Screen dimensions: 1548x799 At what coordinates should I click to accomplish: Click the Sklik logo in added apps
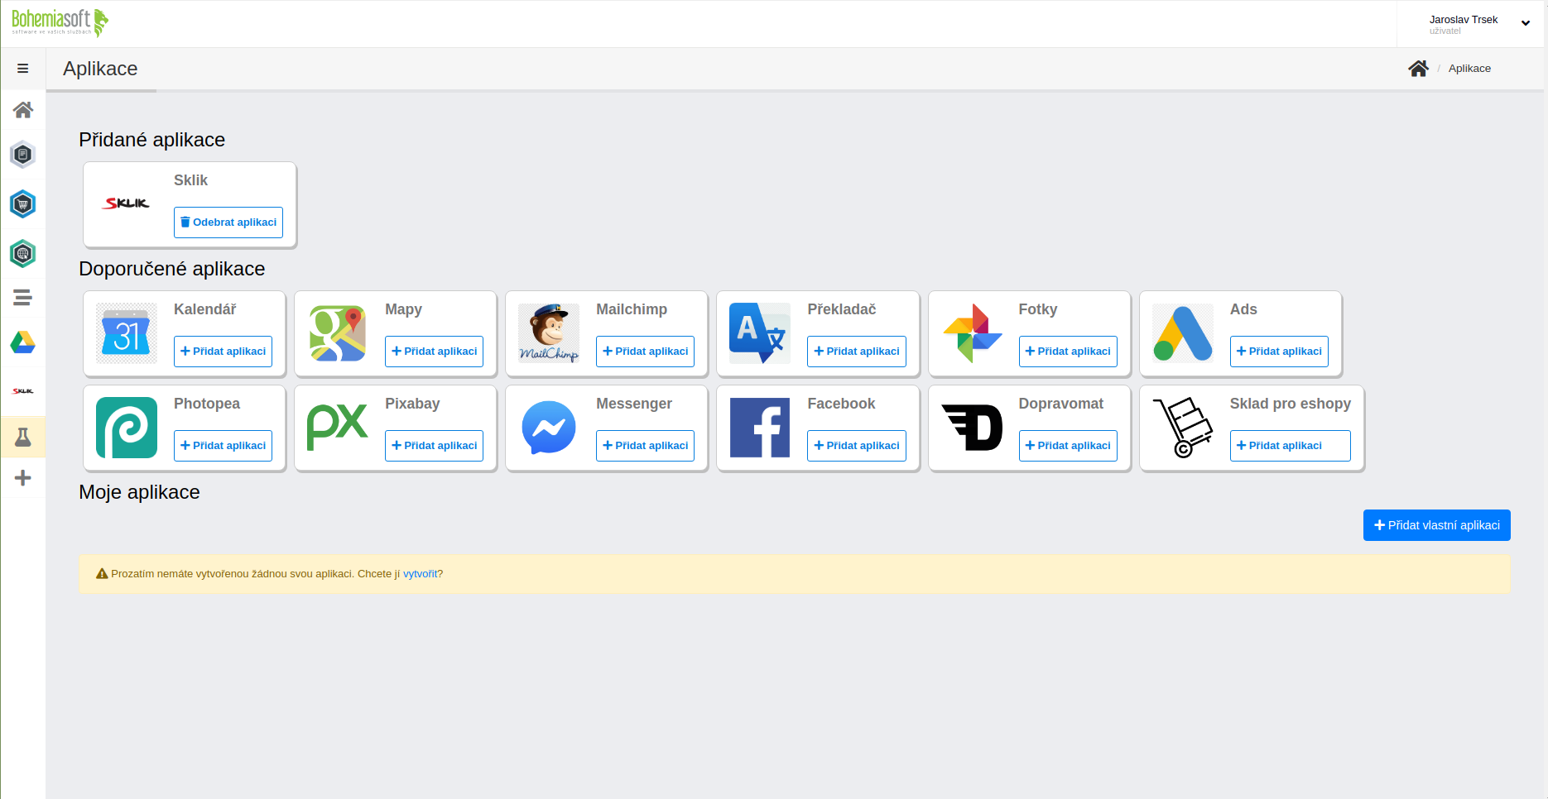pos(127,203)
